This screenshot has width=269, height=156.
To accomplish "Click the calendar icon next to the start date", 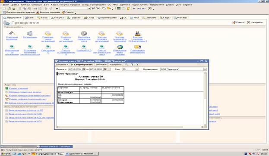I will [x=83, y=69].
